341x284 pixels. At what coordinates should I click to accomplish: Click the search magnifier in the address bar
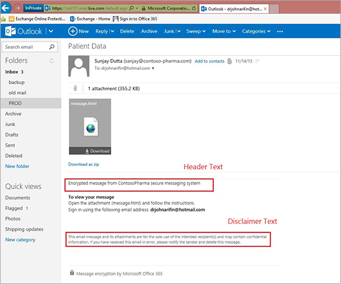(x=131, y=8)
